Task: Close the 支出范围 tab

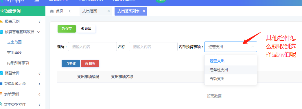Action: pos(109,11)
